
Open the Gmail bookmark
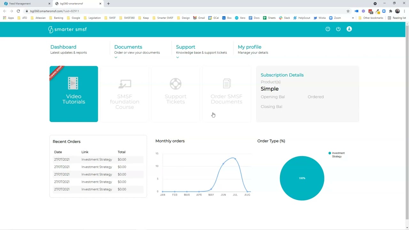pyautogui.click(x=199, y=18)
